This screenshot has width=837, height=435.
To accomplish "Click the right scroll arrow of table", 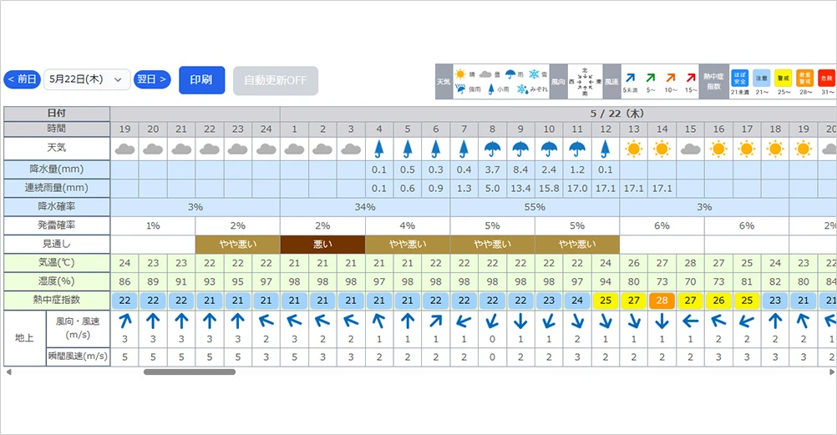I will (831, 372).
